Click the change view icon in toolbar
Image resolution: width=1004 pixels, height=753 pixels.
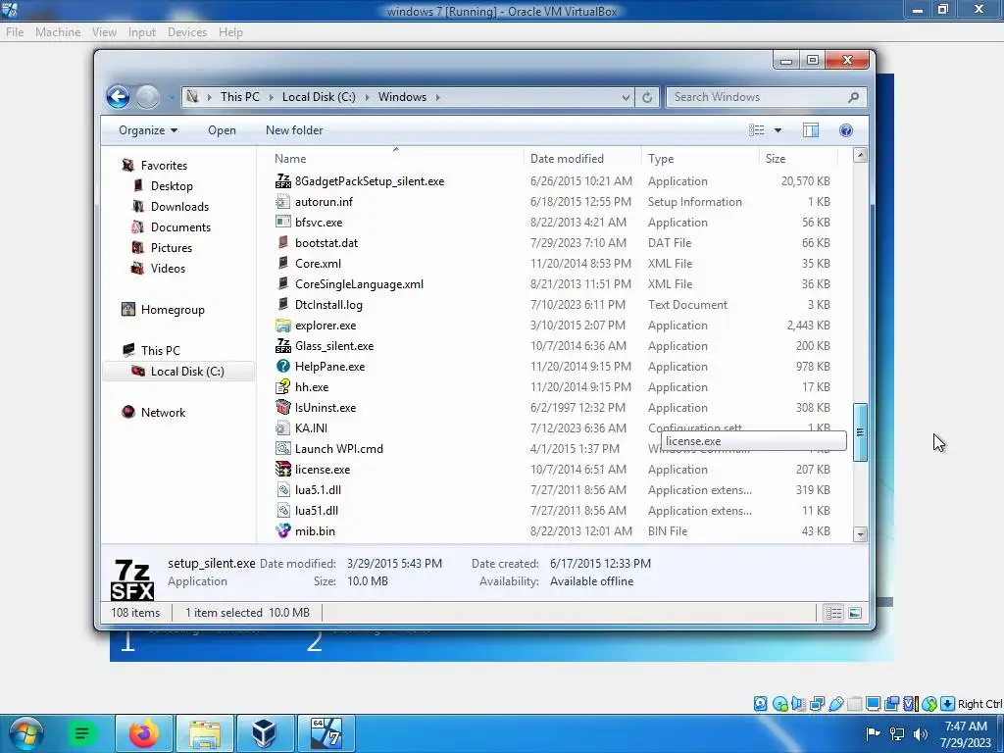pyautogui.click(x=756, y=130)
